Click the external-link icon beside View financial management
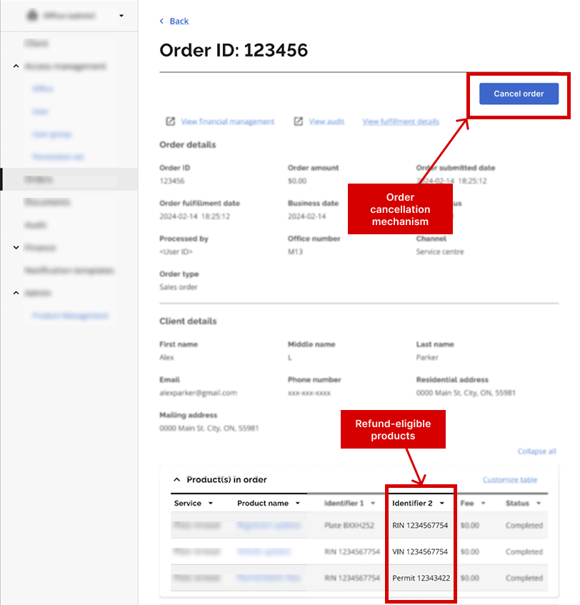Screen dimensions: 580x605 point(170,121)
